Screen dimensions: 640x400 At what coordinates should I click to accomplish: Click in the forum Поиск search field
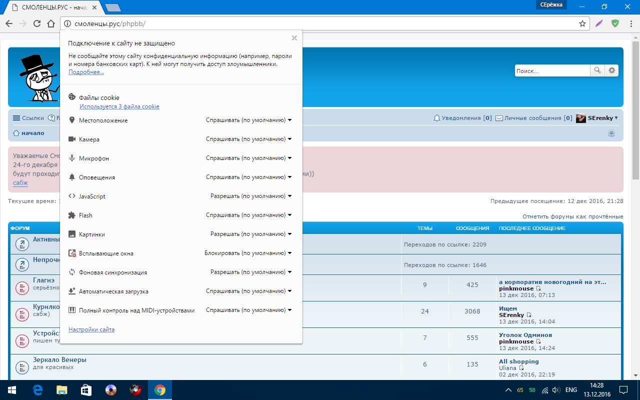(x=552, y=71)
